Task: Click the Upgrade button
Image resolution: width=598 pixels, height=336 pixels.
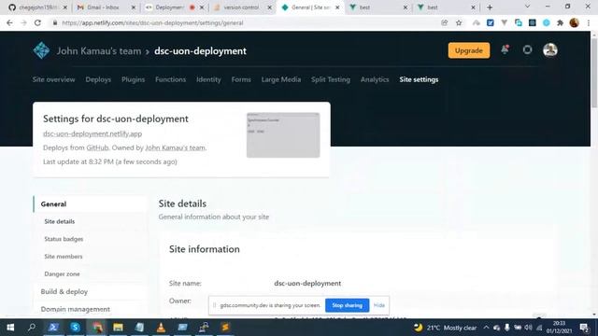Action: (469, 50)
